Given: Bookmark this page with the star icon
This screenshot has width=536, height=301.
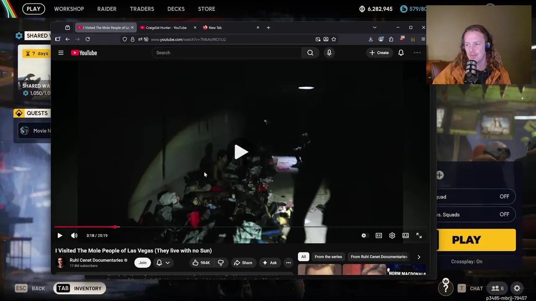Looking at the screenshot, I should tap(334, 39).
